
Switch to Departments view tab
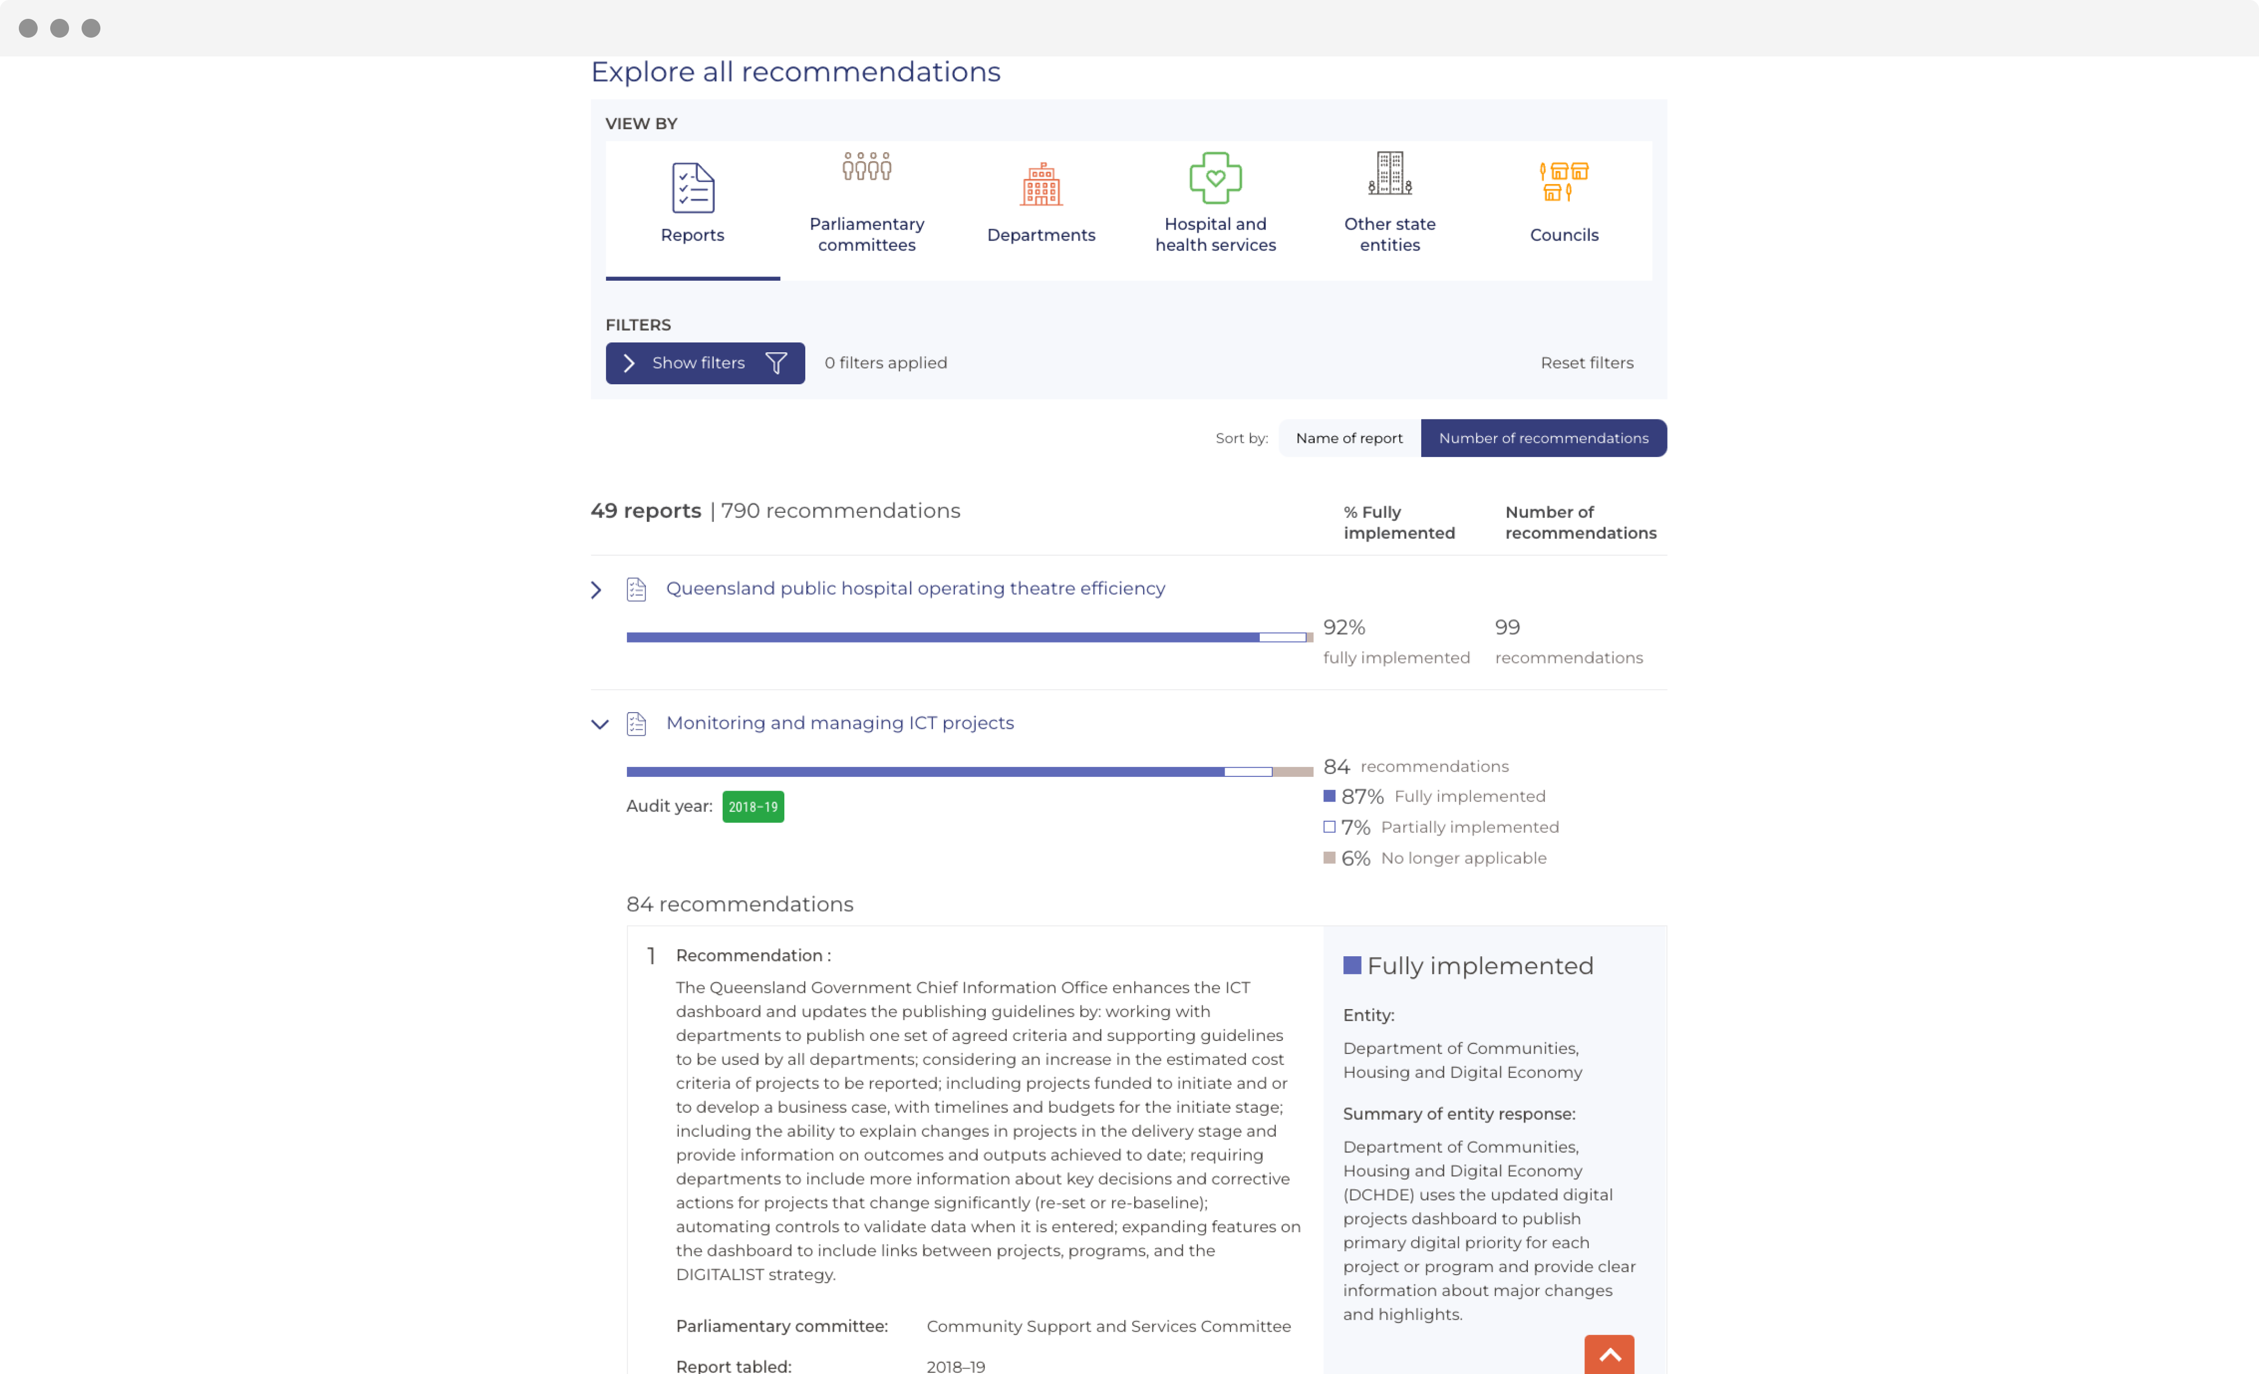[x=1041, y=235]
